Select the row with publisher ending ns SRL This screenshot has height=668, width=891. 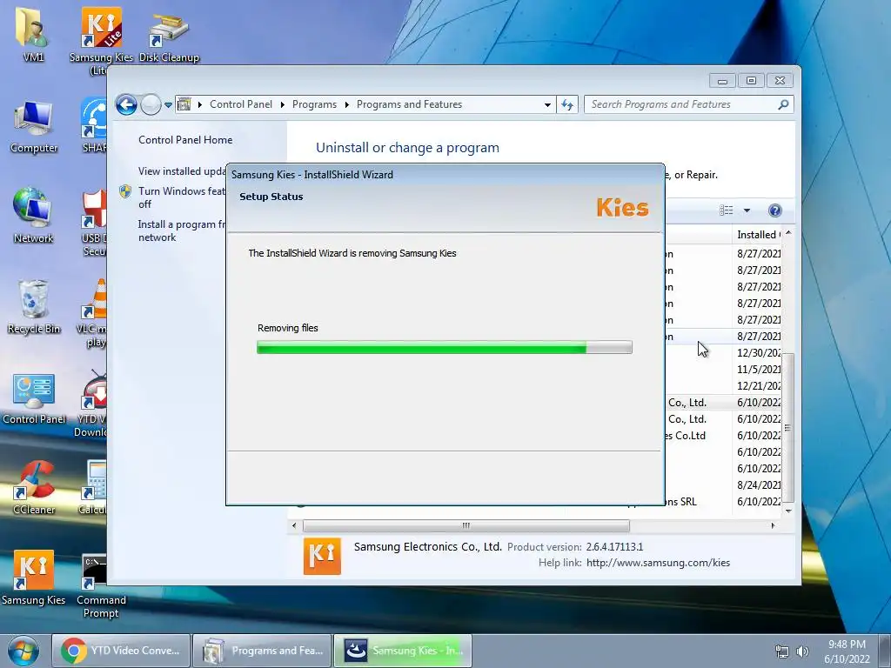723,502
